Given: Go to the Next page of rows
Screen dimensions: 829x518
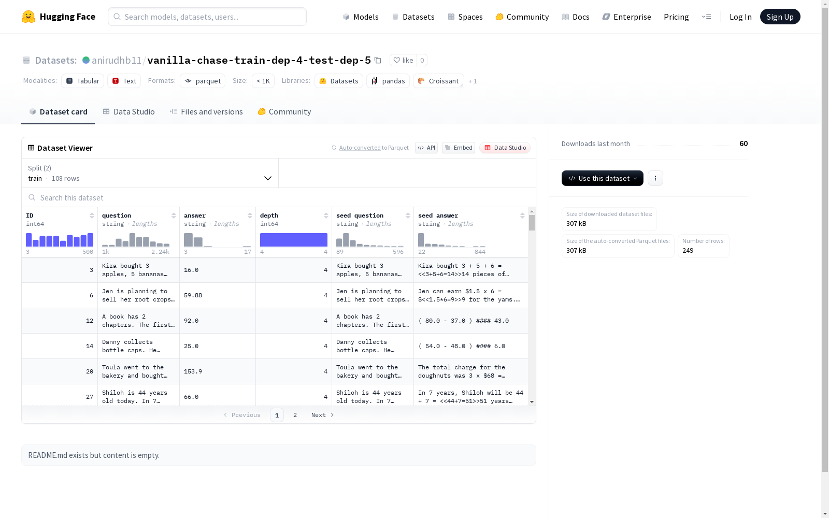Looking at the screenshot, I should pyautogui.click(x=322, y=415).
